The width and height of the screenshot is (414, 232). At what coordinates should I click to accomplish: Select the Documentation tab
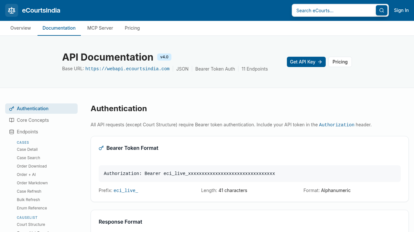click(59, 28)
